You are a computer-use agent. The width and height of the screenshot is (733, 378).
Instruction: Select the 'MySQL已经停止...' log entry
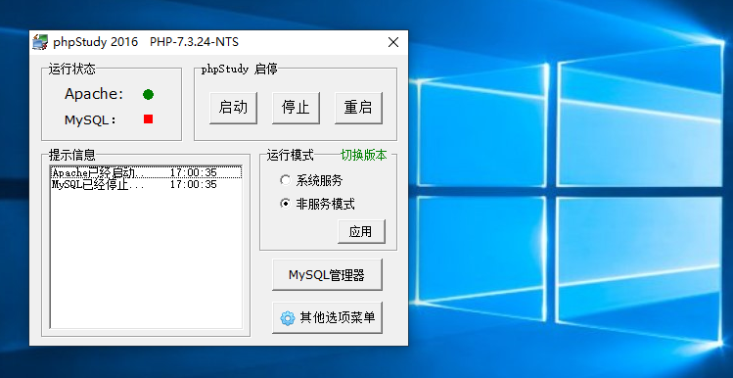pos(146,184)
